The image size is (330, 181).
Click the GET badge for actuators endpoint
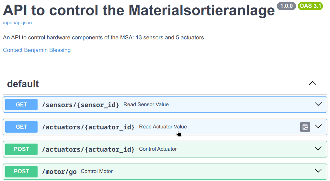[x=21, y=127]
